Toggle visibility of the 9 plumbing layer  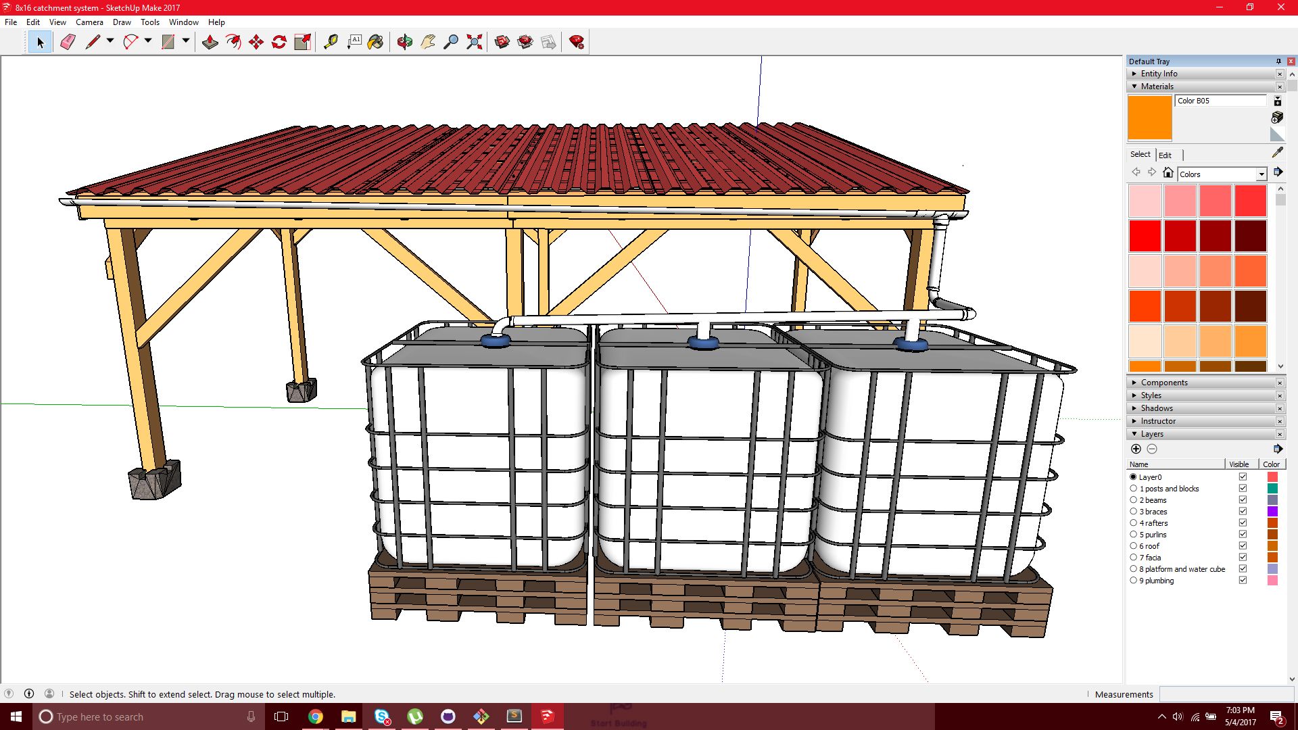[1243, 580]
